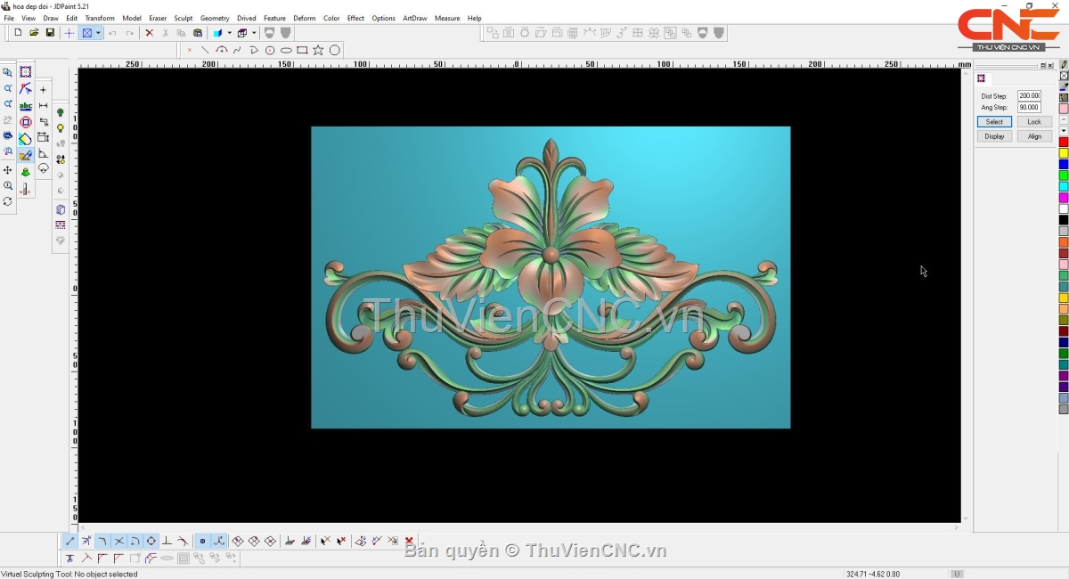This screenshot has height=579, width=1069.
Task: Click the flower relief model in canvas
Action: coord(551,277)
